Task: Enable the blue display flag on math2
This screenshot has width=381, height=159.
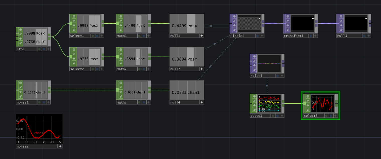Action: pyautogui.click(x=144, y=69)
